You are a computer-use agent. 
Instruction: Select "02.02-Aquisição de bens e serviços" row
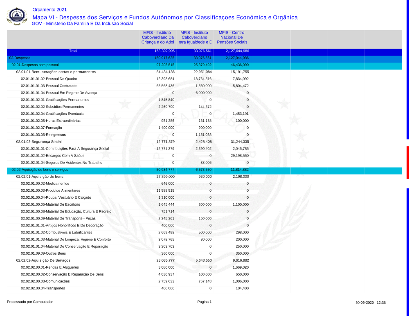[40, 170]
